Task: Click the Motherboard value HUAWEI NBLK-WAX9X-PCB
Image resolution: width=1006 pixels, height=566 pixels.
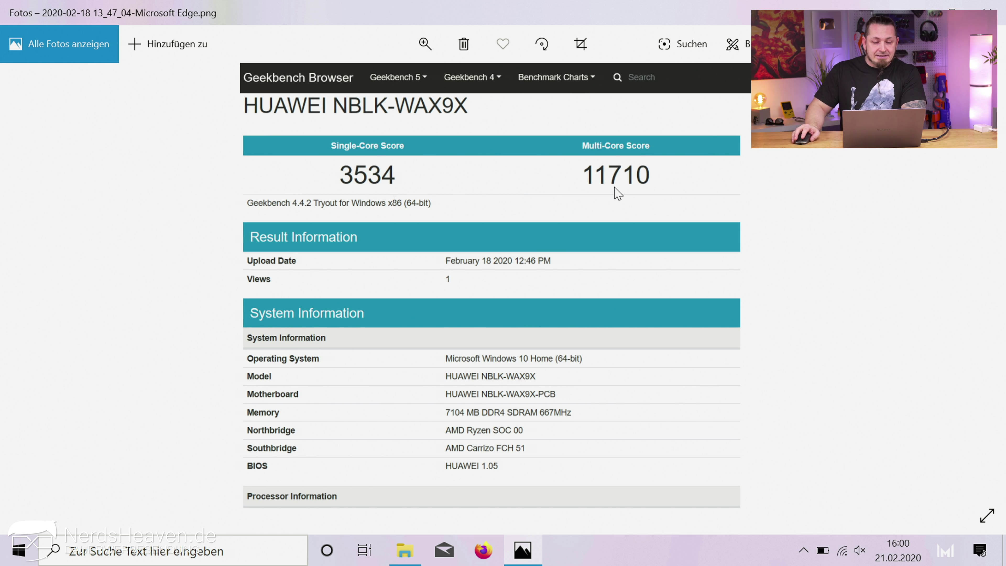Action: coord(500,394)
